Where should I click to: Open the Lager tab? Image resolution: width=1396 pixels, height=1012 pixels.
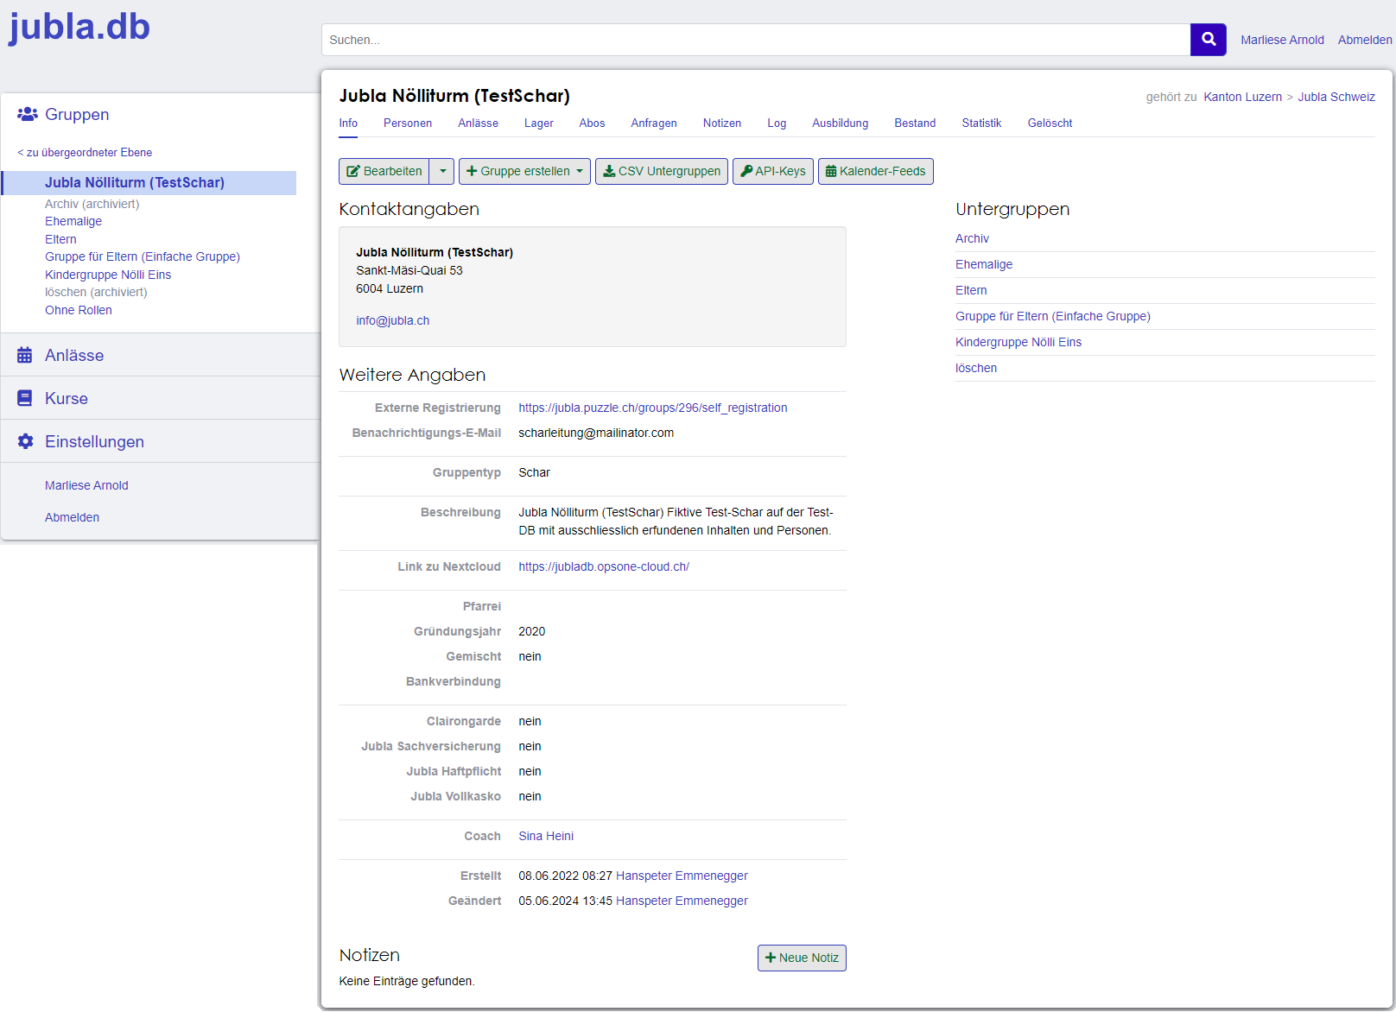pyautogui.click(x=539, y=123)
